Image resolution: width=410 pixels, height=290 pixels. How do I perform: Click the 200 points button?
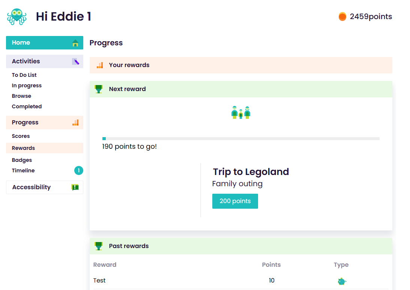235,201
